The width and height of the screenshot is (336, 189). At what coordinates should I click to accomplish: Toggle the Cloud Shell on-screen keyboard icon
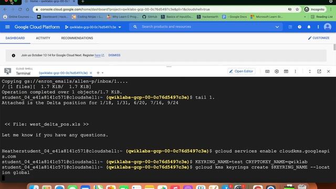tap(267, 71)
